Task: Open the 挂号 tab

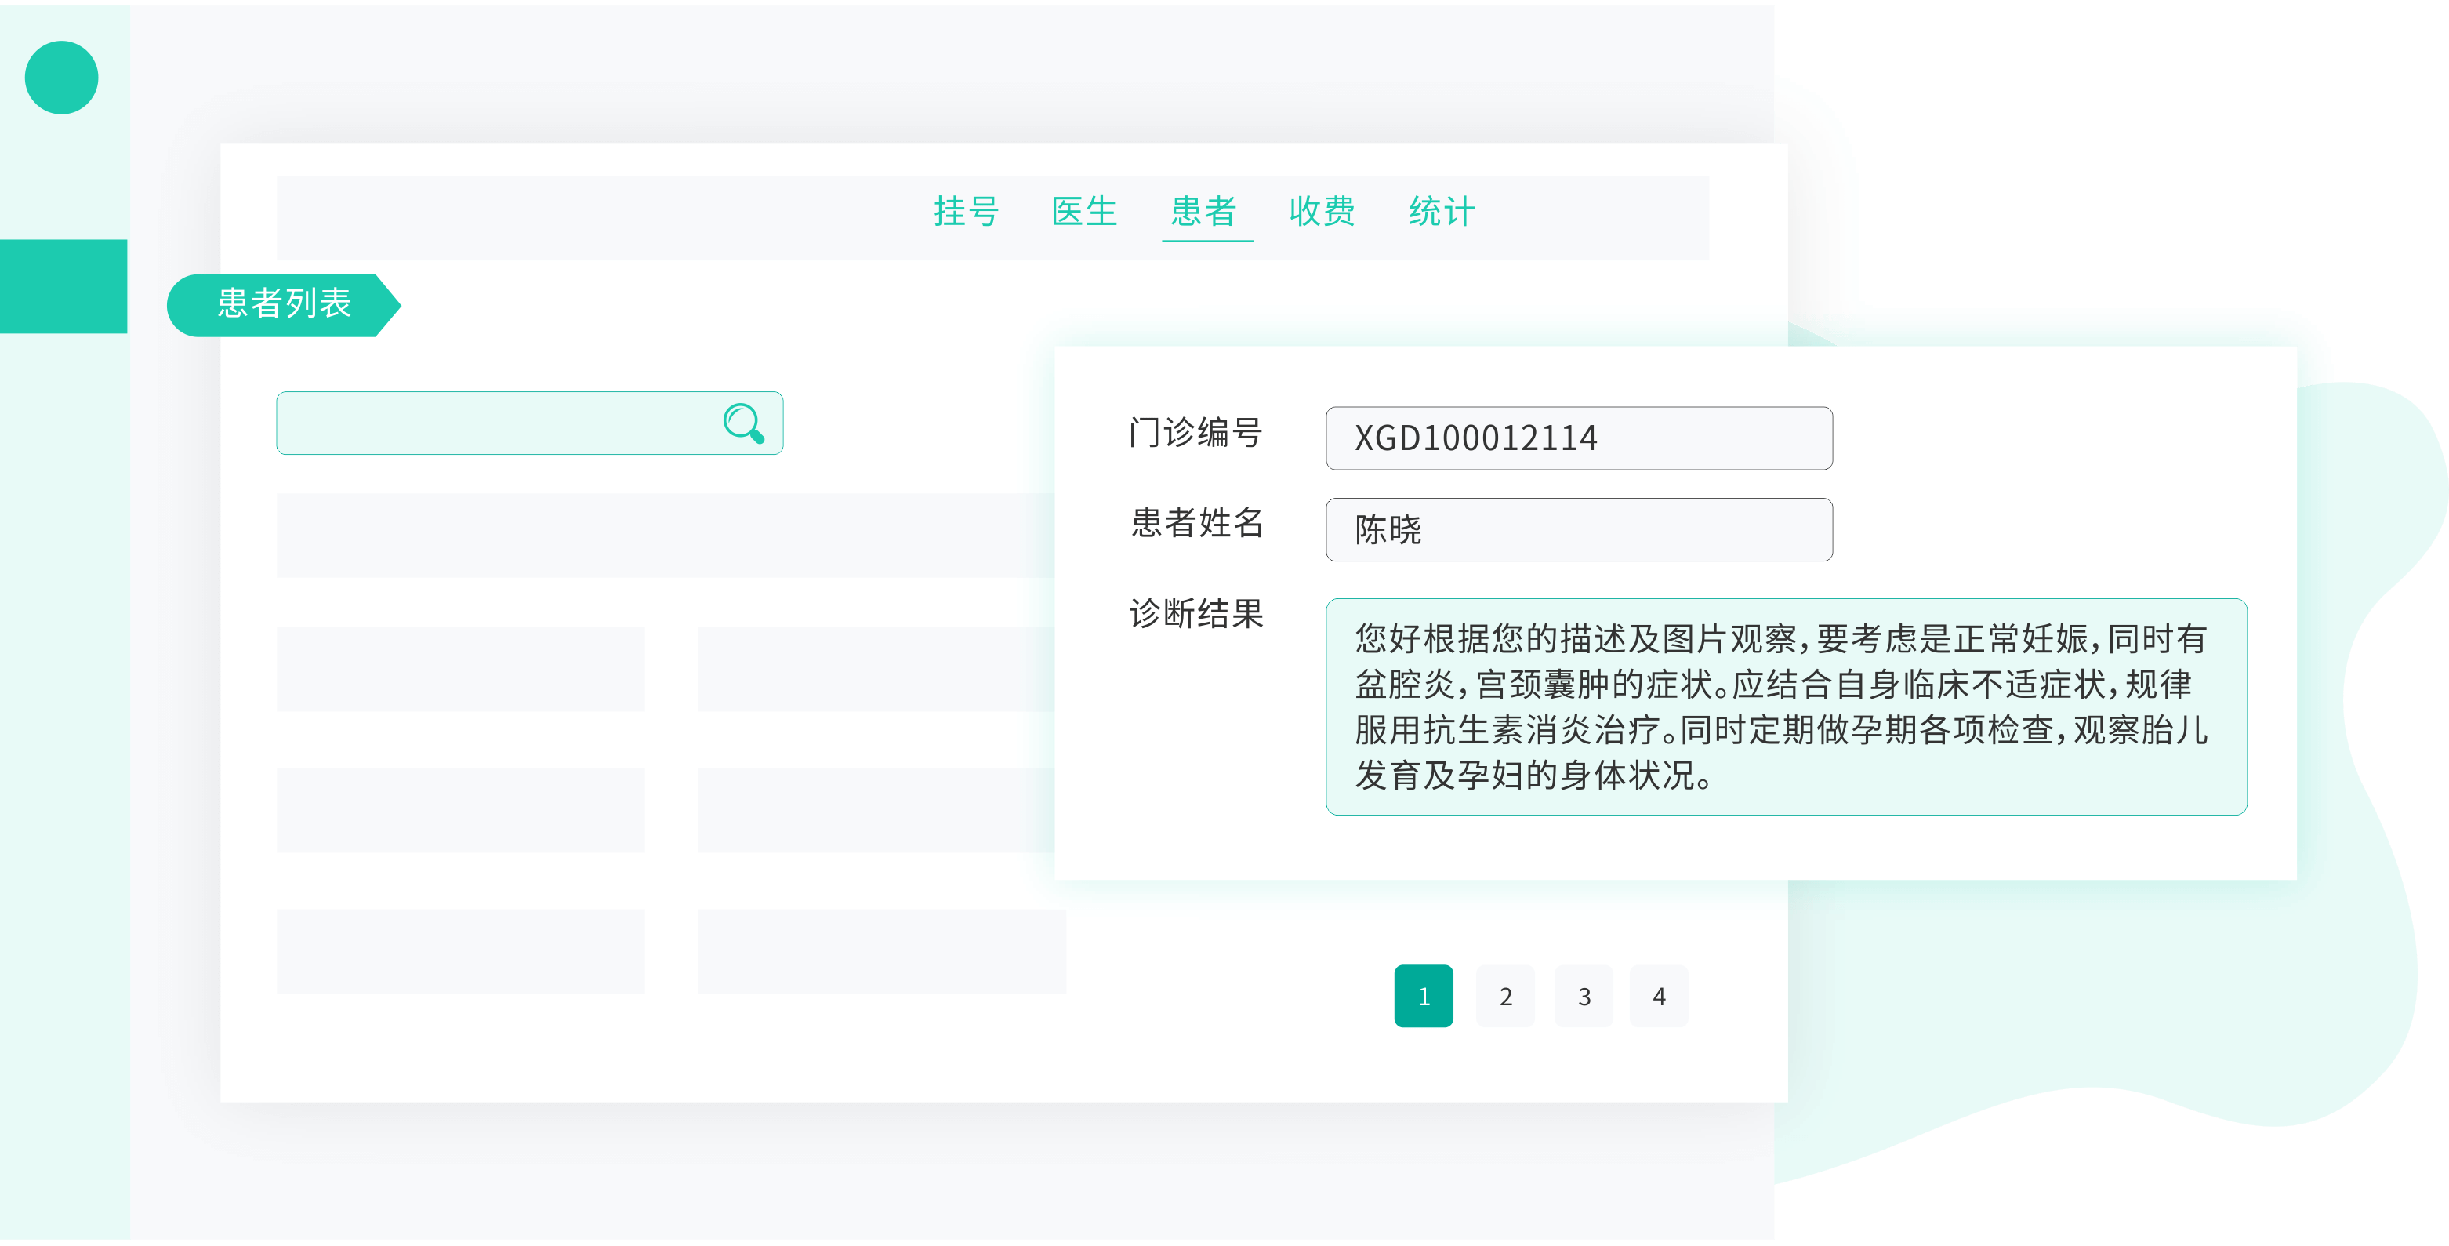Action: 966,211
